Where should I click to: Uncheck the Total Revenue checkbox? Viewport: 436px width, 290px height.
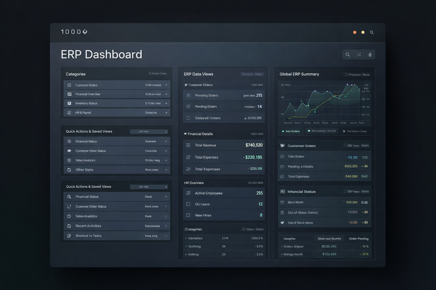click(188, 145)
